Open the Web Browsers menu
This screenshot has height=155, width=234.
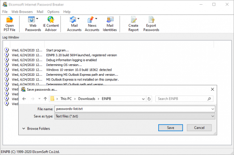(x=22, y=11)
